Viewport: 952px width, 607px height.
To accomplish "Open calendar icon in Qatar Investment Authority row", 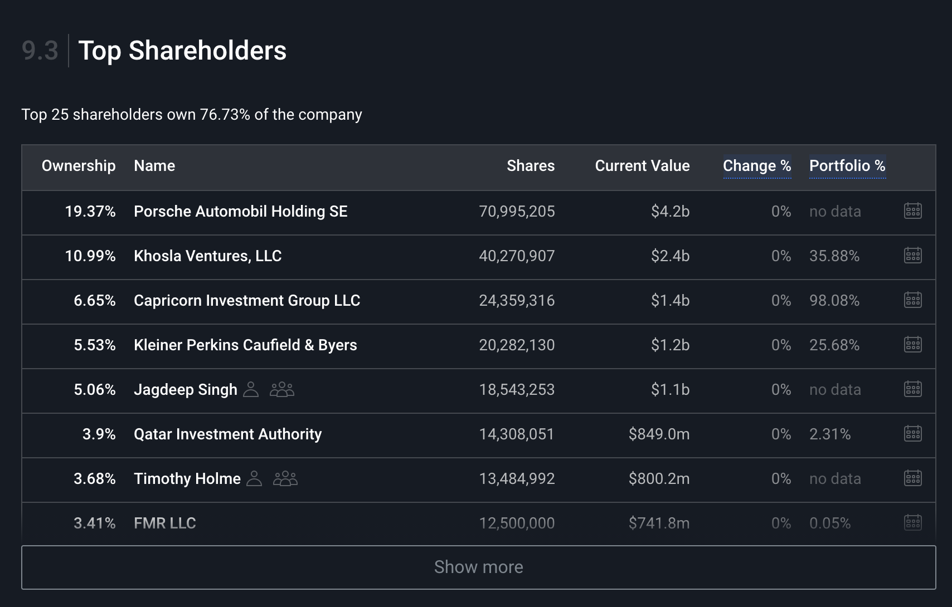I will point(912,434).
